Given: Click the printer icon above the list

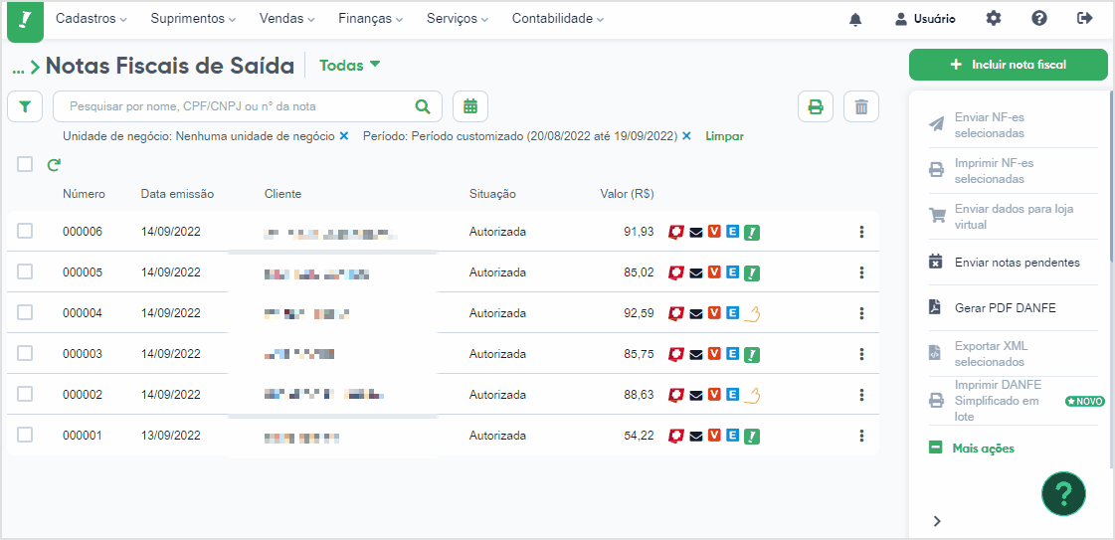Looking at the screenshot, I should pyautogui.click(x=815, y=106).
